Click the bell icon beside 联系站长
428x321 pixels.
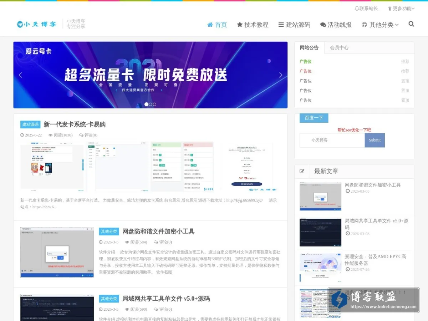point(357,9)
